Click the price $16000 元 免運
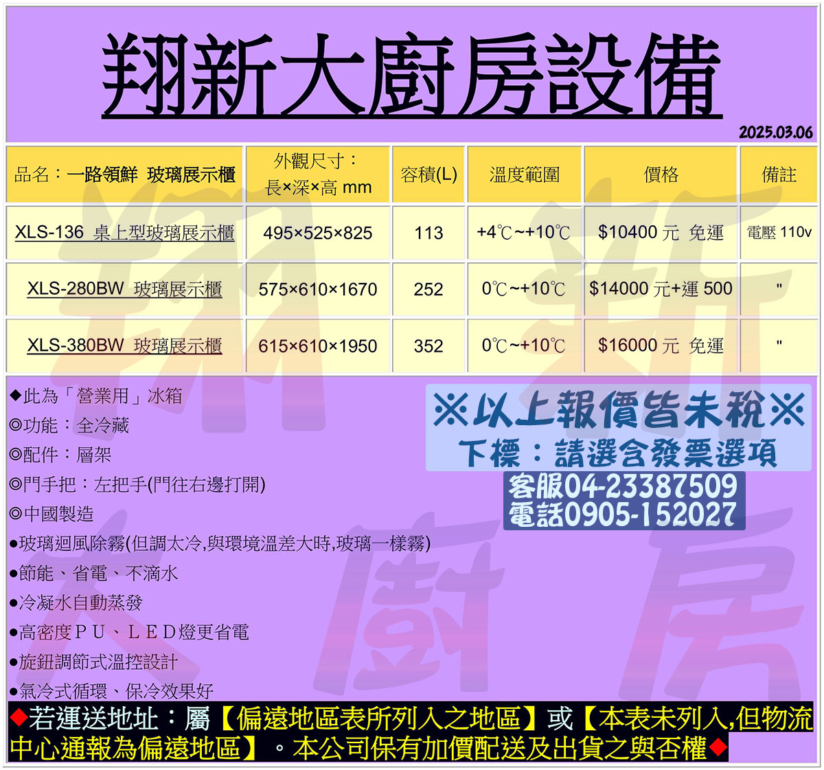Viewport: 824px width, 770px height. click(661, 346)
